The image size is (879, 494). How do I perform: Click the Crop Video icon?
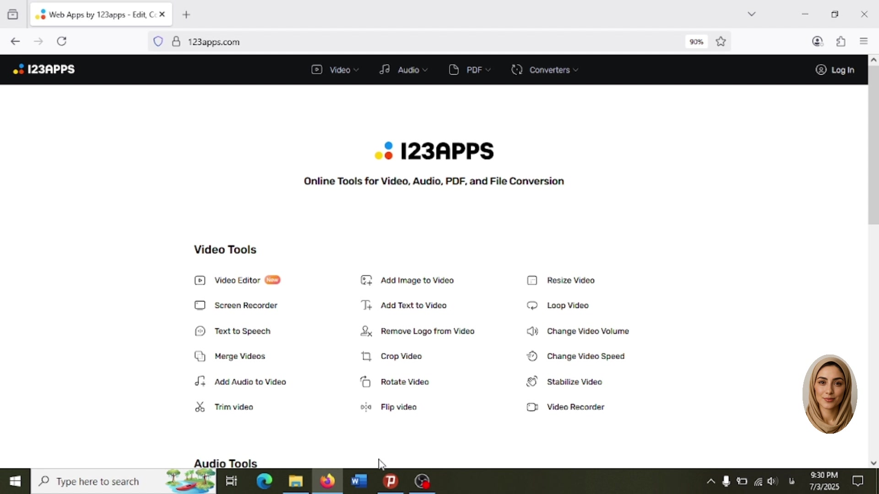pos(366,356)
